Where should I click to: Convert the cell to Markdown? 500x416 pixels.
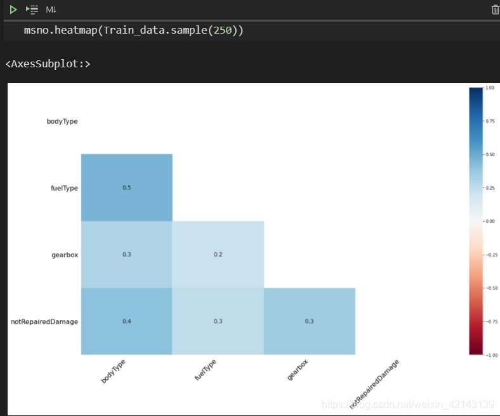[x=51, y=10]
